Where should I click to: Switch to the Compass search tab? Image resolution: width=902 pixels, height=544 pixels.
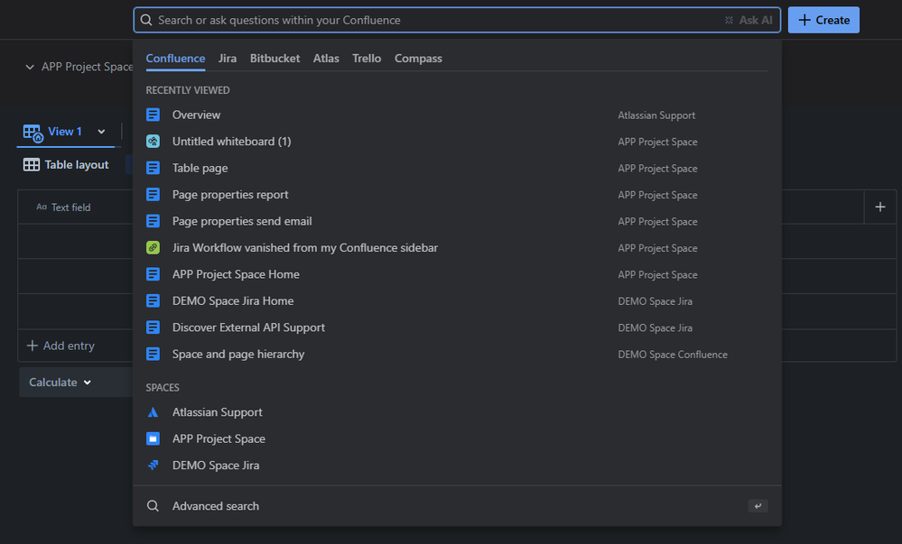[x=418, y=59]
